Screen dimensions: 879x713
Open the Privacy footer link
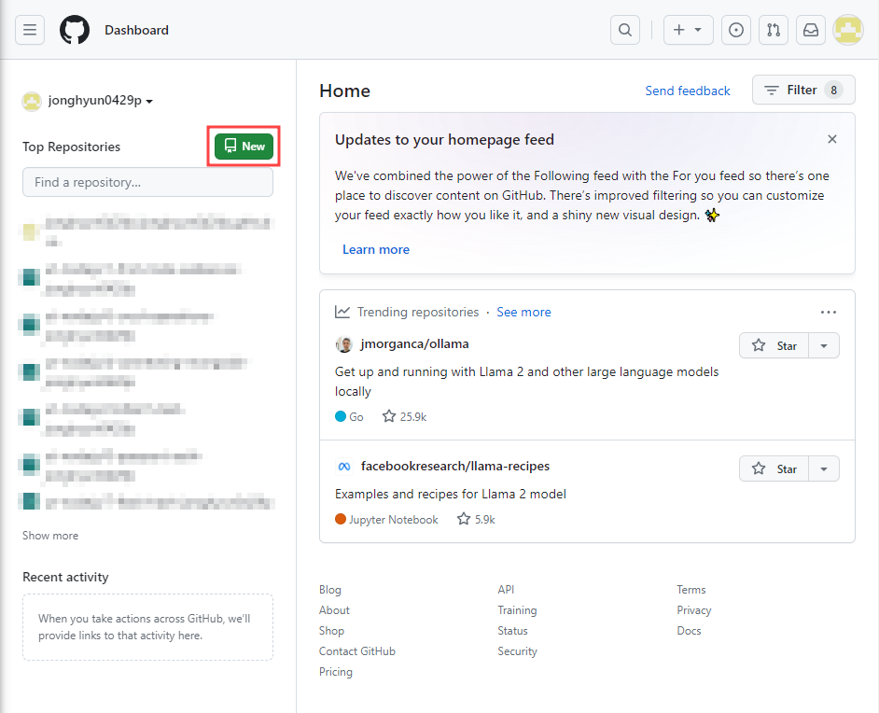694,609
